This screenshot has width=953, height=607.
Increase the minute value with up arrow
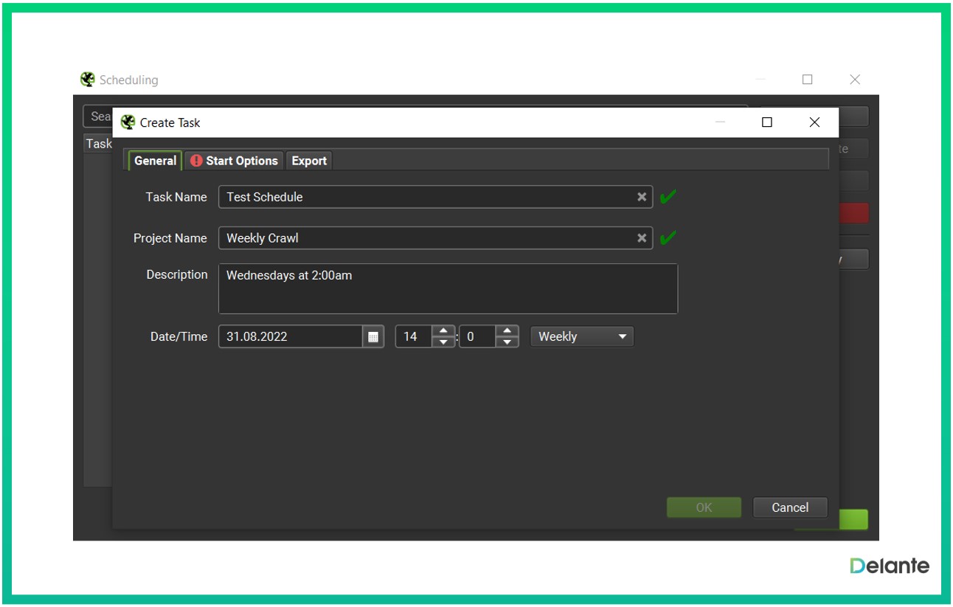click(x=507, y=331)
